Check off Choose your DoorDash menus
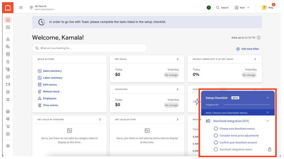The width and height of the screenshot is (284, 159). coord(216,129)
